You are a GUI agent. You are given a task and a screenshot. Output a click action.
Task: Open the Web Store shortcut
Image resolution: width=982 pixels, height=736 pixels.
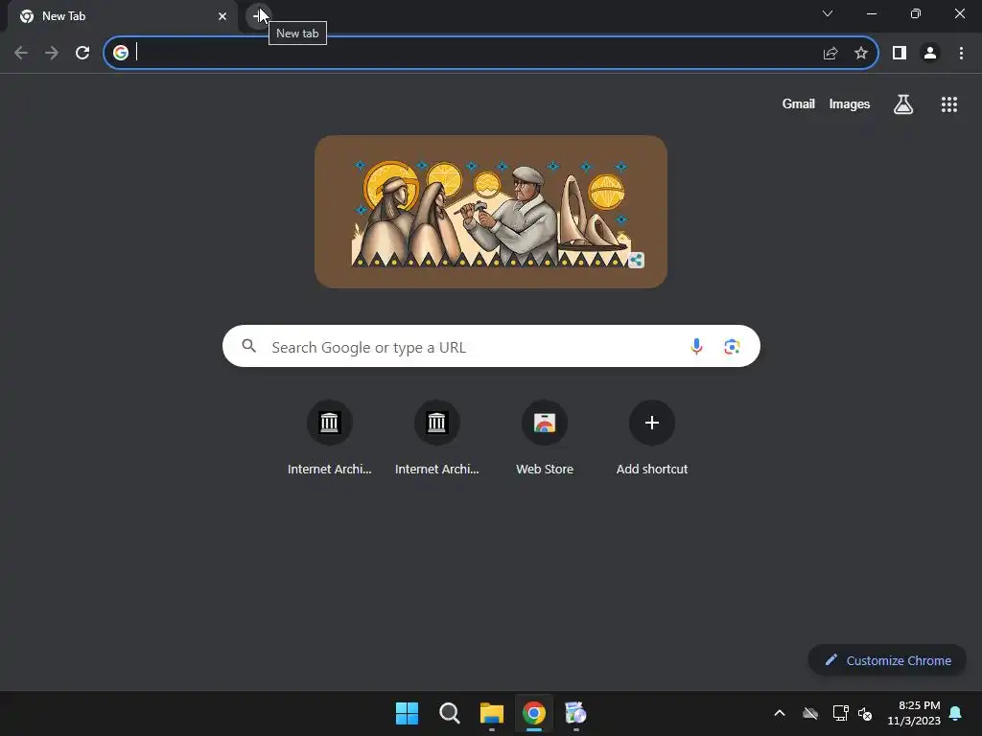tap(545, 438)
